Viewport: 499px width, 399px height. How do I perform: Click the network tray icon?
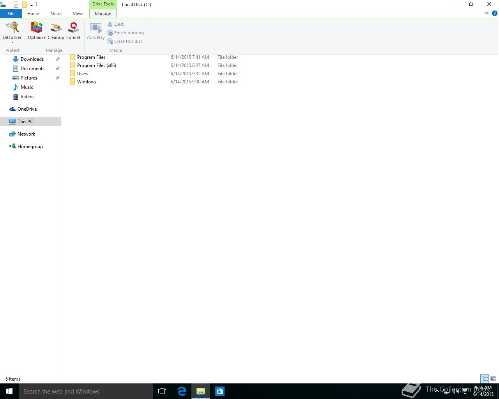(x=446, y=391)
